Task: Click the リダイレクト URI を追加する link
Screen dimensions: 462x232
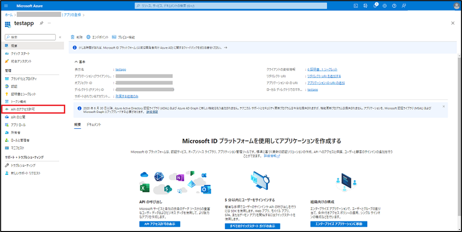Action: pyautogui.click(x=324, y=76)
